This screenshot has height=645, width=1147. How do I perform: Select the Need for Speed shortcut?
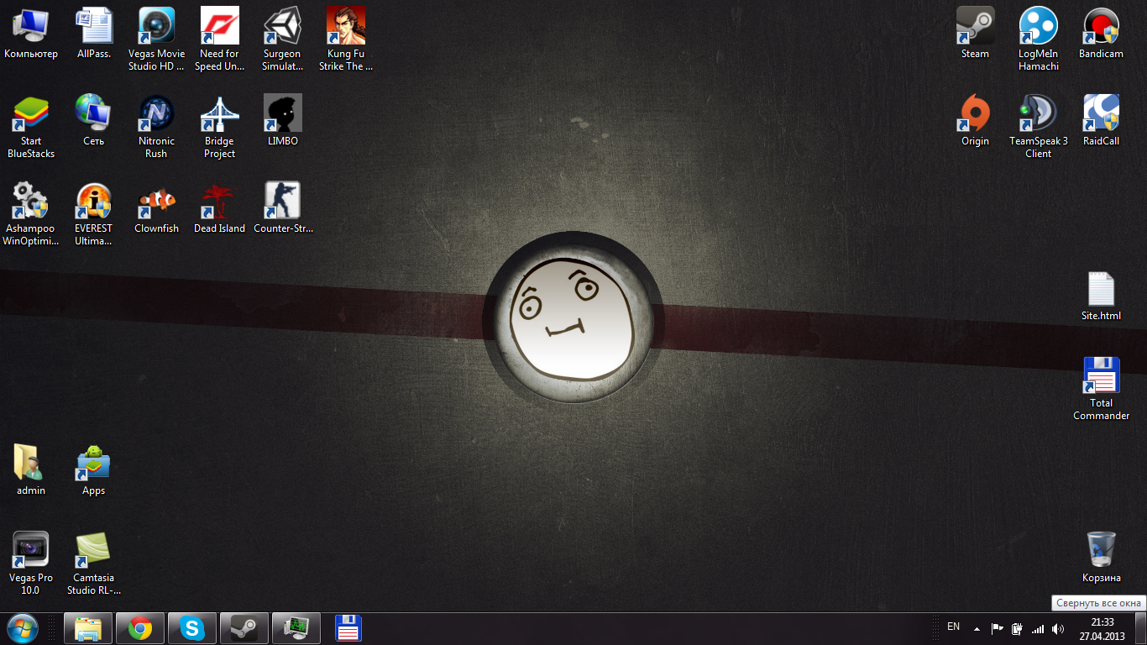click(x=220, y=39)
